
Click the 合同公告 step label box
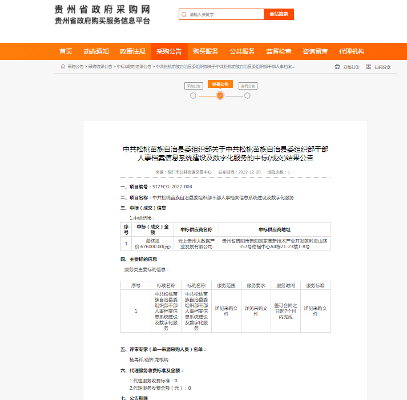248,86
